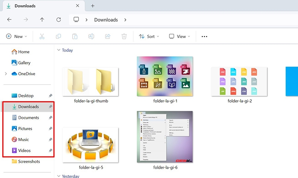Screen dimensions: 298x178
Task: Click the Delete trash can icon
Action: click(x=124, y=37)
